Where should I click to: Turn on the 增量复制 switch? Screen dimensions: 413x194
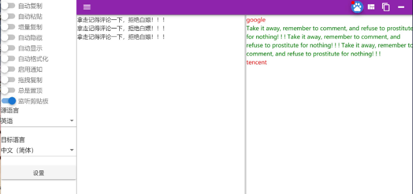tap(8, 27)
